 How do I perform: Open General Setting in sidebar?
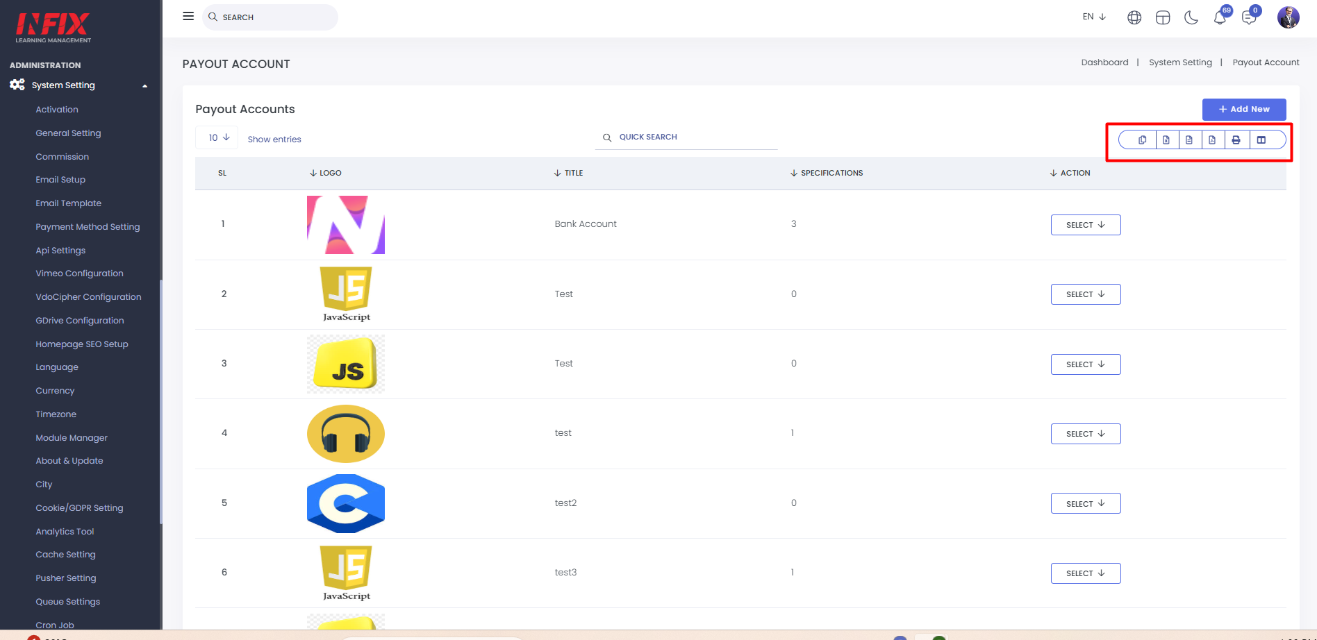pos(68,133)
